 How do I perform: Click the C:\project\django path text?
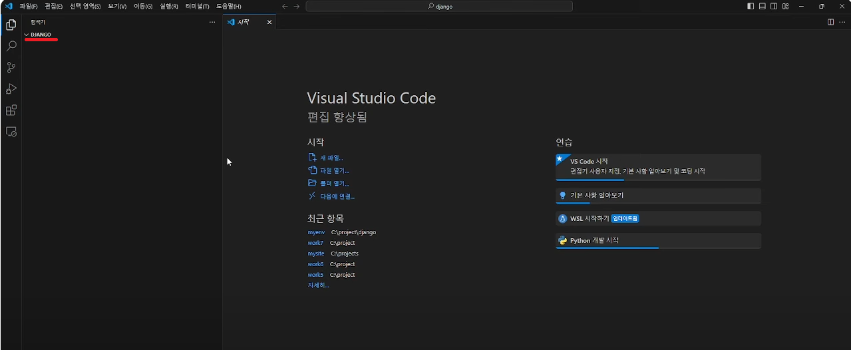click(353, 232)
